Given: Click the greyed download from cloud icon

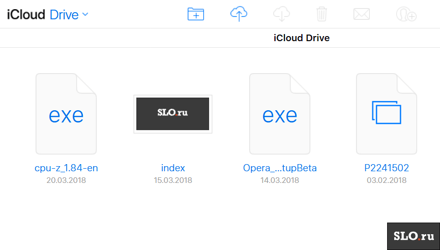Looking at the screenshot, I should pyautogui.click(x=281, y=14).
